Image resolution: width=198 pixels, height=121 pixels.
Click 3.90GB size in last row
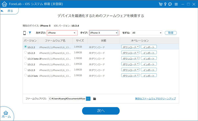click(x=78, y=75)
